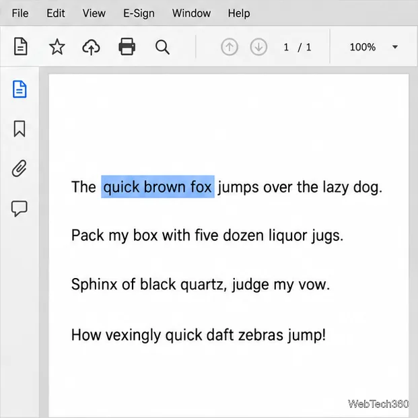Click the printer icon to print

(127, 46)
